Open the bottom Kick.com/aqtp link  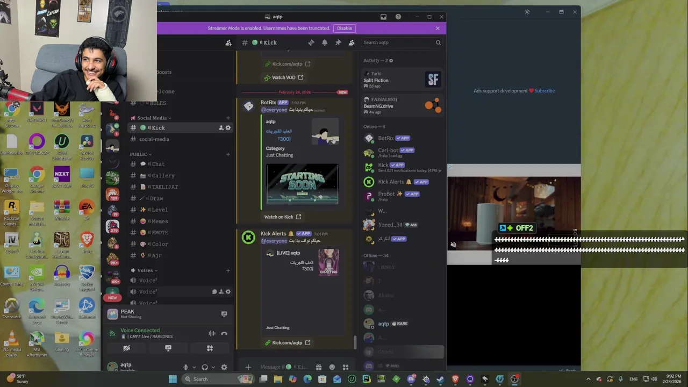[x=288, y=342]
